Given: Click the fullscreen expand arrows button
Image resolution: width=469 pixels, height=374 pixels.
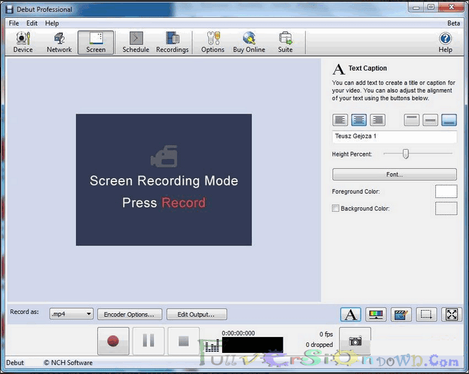Looking at the screenshot, I should tap(452, 315).
